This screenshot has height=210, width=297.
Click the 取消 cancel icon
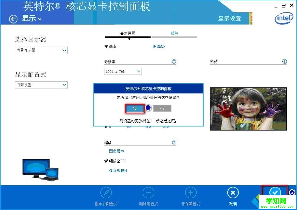pos(233,193)
